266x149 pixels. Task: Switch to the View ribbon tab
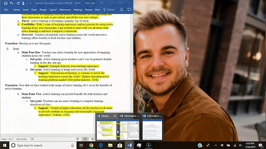click(x=98, y=10)
